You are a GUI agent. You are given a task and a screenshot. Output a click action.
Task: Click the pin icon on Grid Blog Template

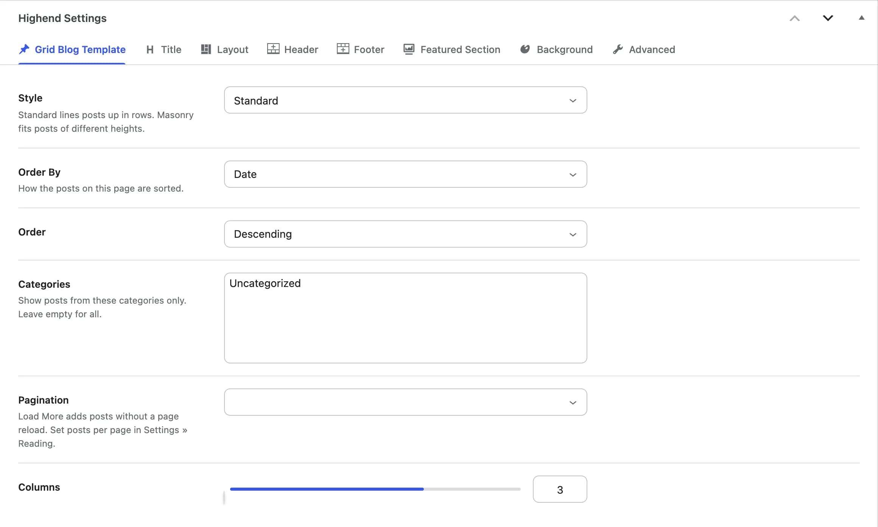[x=24, y=49]
